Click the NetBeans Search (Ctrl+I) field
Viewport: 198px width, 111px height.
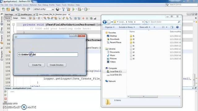point(181,5)
